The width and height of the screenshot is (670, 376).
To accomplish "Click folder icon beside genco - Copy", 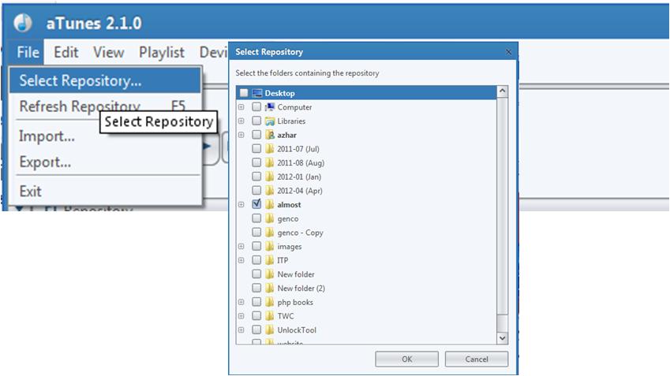I will coord(270,233).
